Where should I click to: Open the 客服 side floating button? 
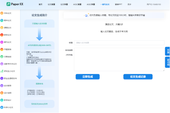tap(168, 51)
